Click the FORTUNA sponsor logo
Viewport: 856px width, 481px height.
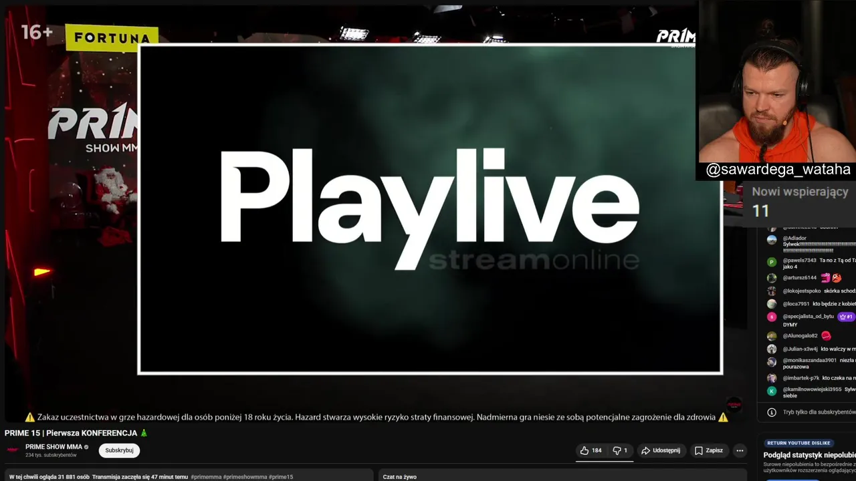coord(112,38)
